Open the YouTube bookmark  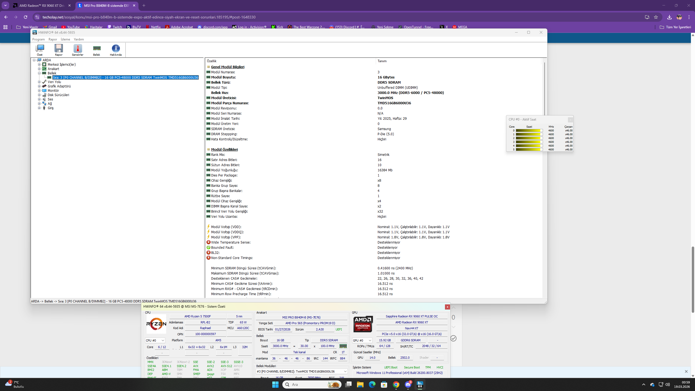(71, 27)
